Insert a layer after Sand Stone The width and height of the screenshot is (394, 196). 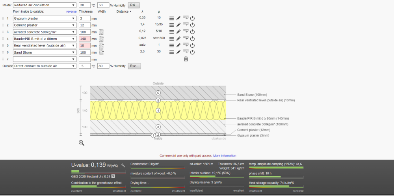[186, 52]
